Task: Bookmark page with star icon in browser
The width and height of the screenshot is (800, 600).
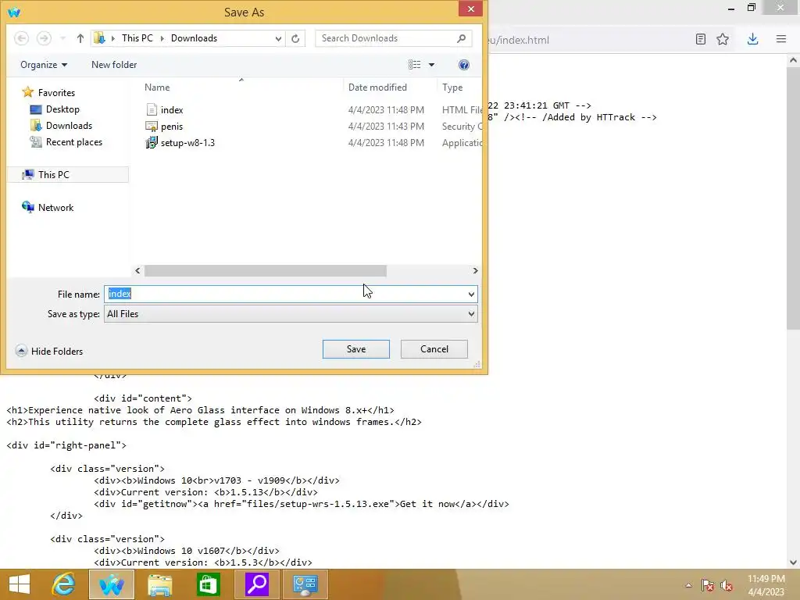Action: click(x=723, y=39)
